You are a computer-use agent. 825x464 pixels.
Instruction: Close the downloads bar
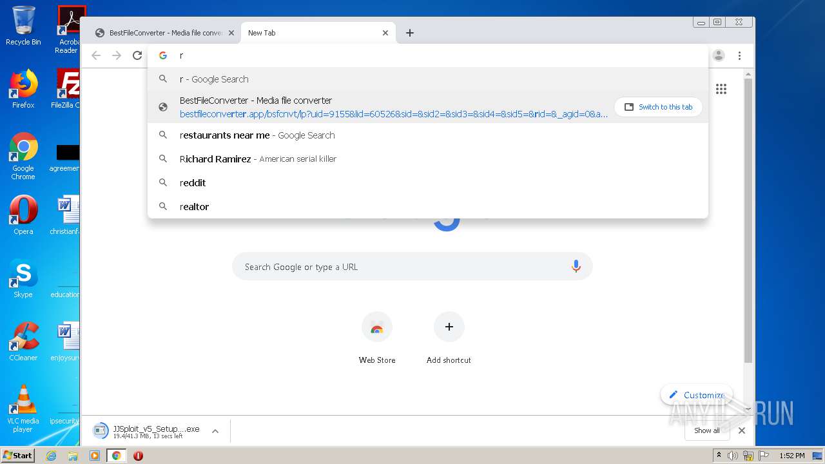[742, 430]
